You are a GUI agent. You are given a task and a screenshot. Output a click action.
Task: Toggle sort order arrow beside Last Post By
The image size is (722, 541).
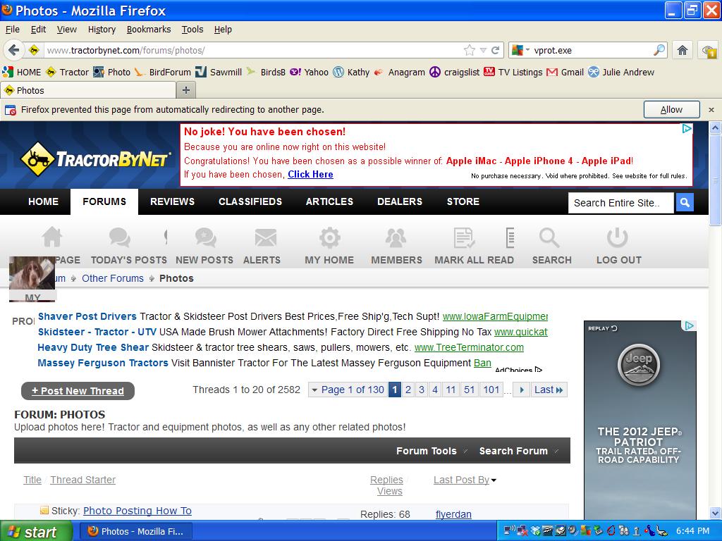tap(494, 480)
